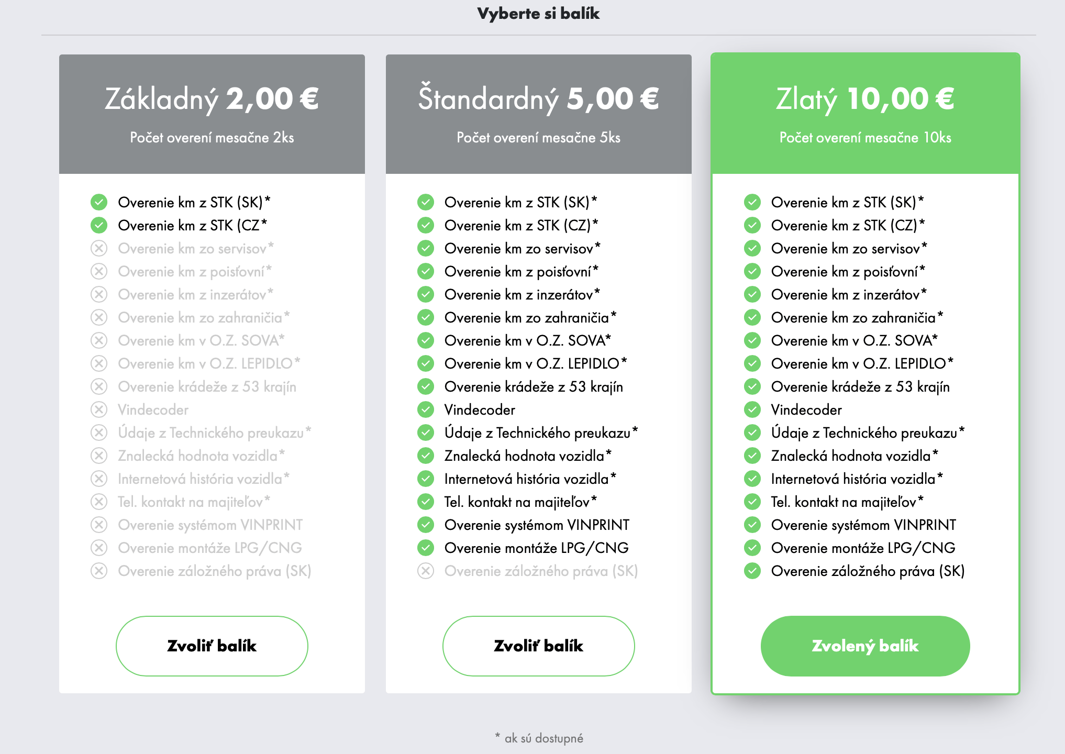Click grey X beside Základný km z poisťovní
The width and height of the screenshot is (1065, 754).
click(x=99, y=271)
